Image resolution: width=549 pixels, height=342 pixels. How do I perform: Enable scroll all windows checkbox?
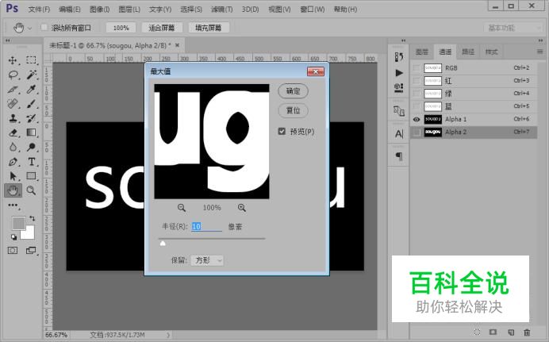point(44,27)
